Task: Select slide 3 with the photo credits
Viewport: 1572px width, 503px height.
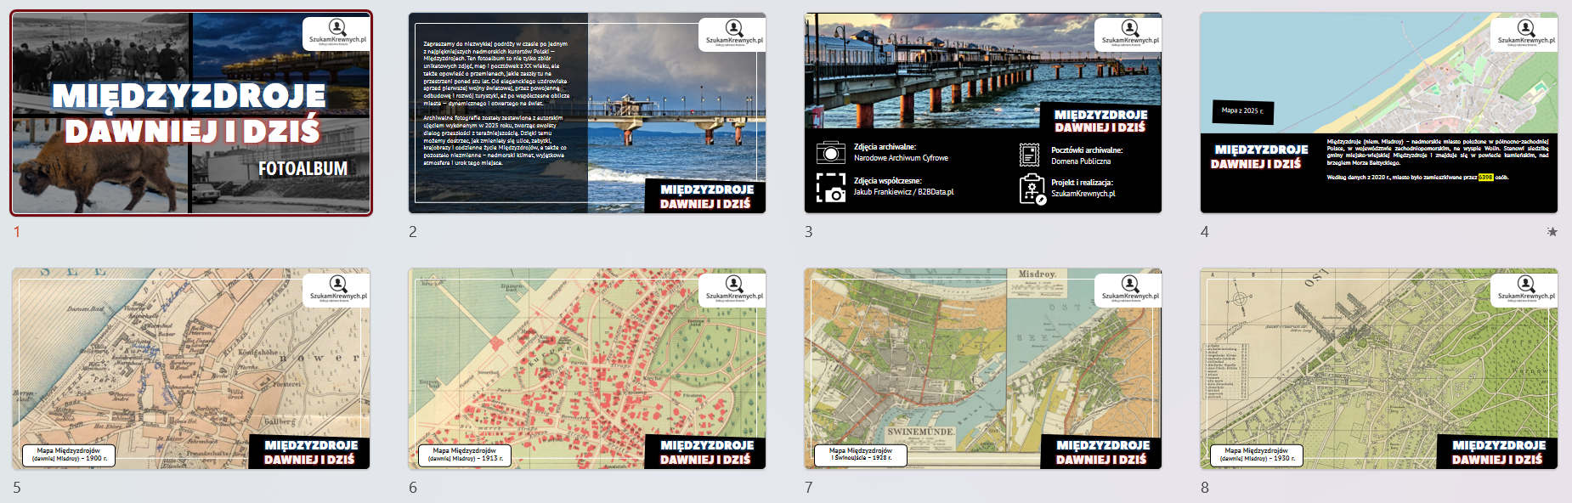Action: [x=982, y=113]
